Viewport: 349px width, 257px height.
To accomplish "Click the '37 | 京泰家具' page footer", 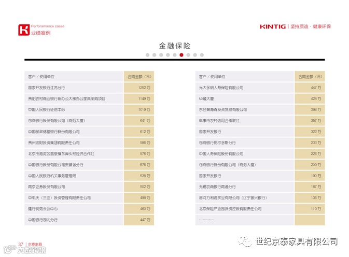I will coord(30,245).
